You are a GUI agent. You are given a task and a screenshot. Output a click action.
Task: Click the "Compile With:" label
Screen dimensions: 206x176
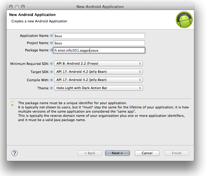coord(38,80)
